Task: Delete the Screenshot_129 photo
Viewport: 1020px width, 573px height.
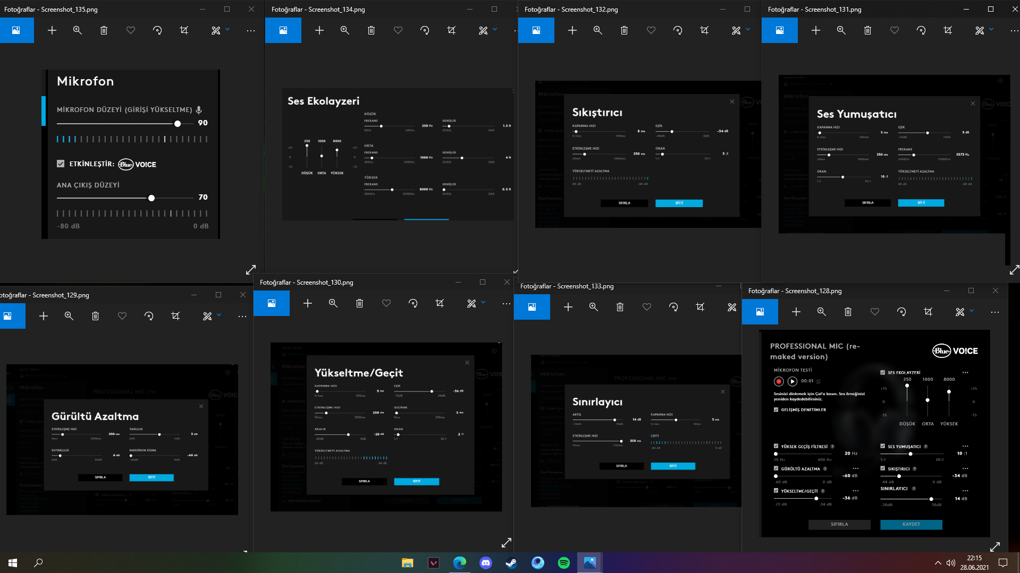Action: (x=96, y=316)
